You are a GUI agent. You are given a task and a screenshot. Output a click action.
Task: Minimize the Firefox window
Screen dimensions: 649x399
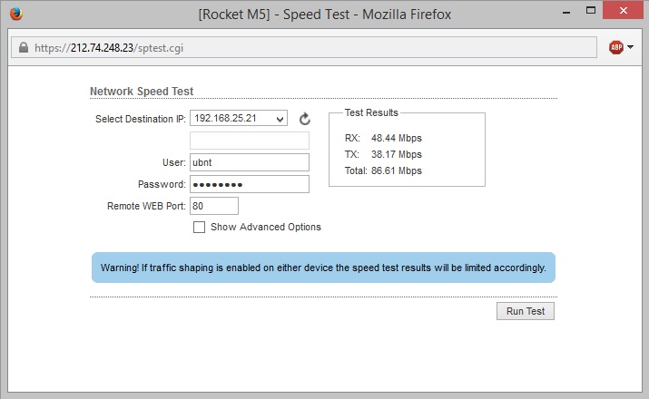pos(566,13)
